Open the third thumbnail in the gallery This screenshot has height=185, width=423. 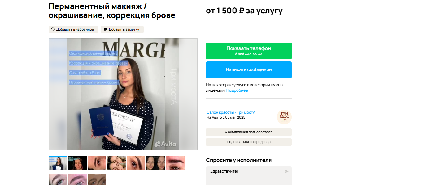pyautogui.click(x=97, y=163)
